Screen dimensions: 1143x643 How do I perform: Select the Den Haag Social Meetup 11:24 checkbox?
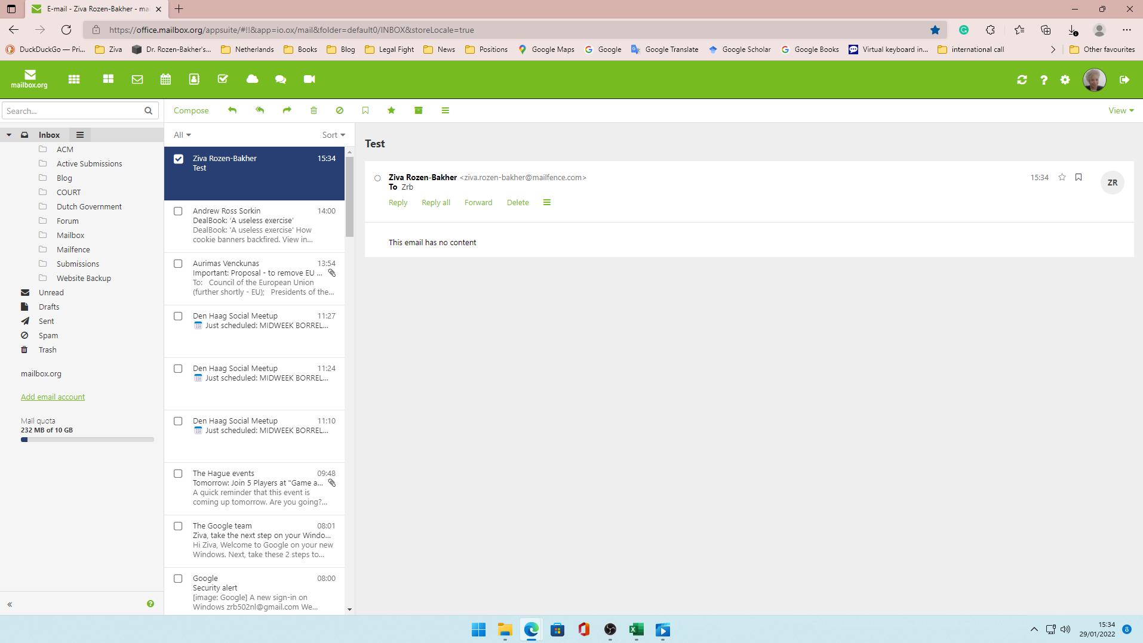click(x=178, y=369)
